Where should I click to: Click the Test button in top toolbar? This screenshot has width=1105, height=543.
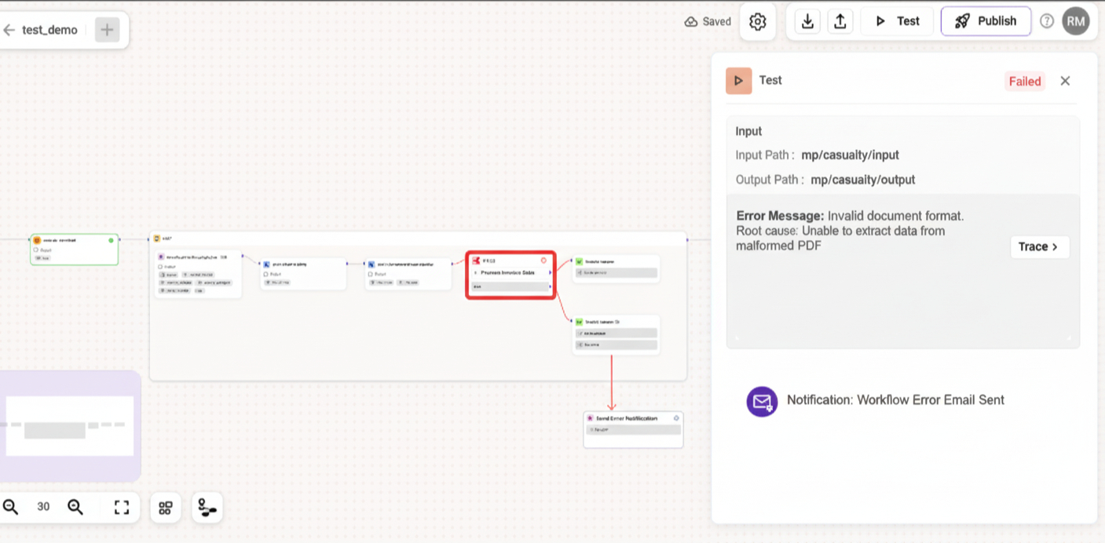click(897, 21)
